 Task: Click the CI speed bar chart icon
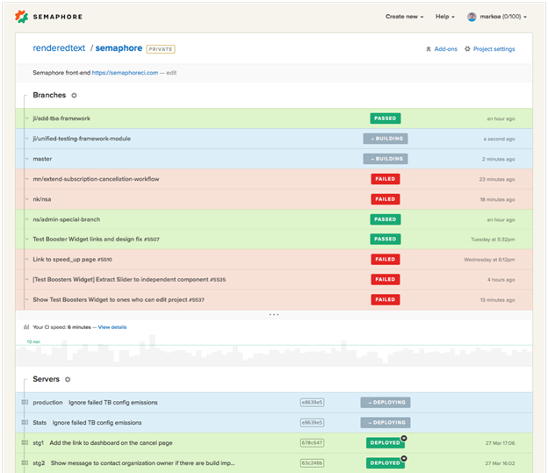(x=25, y=326)
